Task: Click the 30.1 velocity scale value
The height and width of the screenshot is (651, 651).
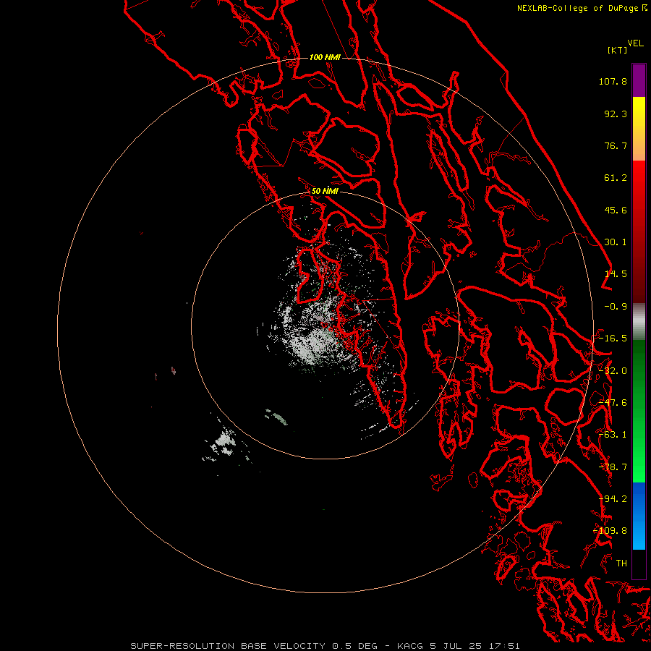Action: [x=616, y=242]
